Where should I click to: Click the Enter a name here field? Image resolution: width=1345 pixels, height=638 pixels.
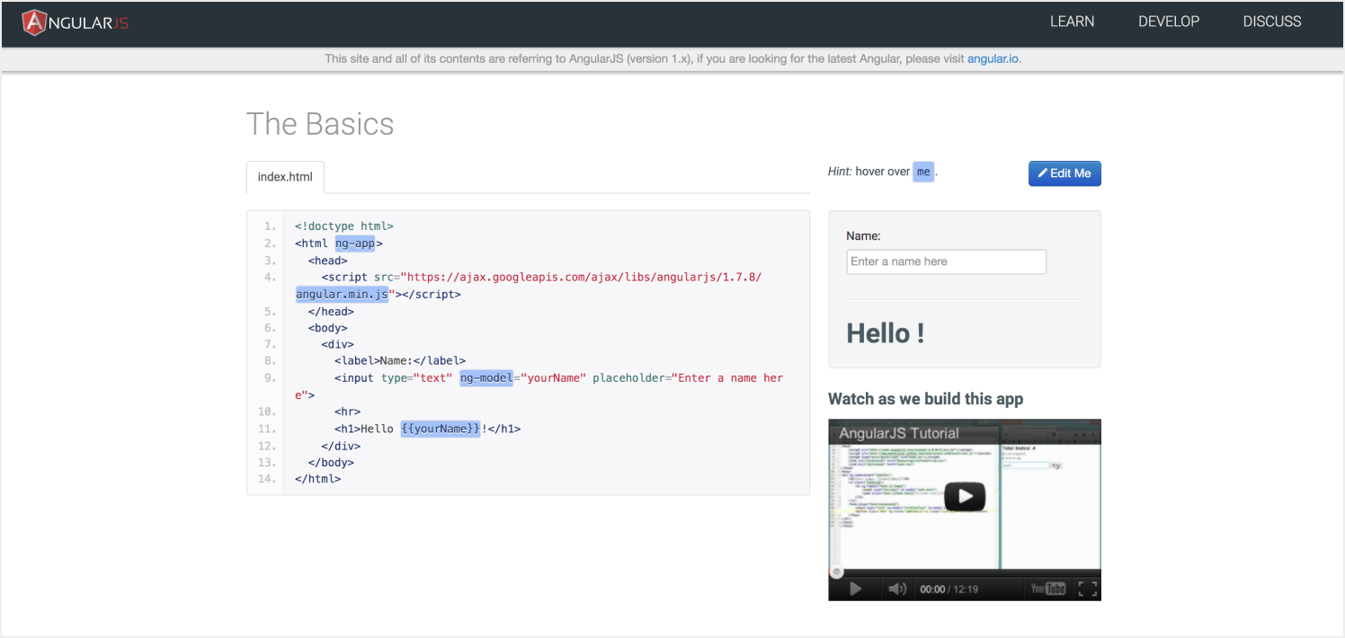pyautogui.click(x=947, y=261)
